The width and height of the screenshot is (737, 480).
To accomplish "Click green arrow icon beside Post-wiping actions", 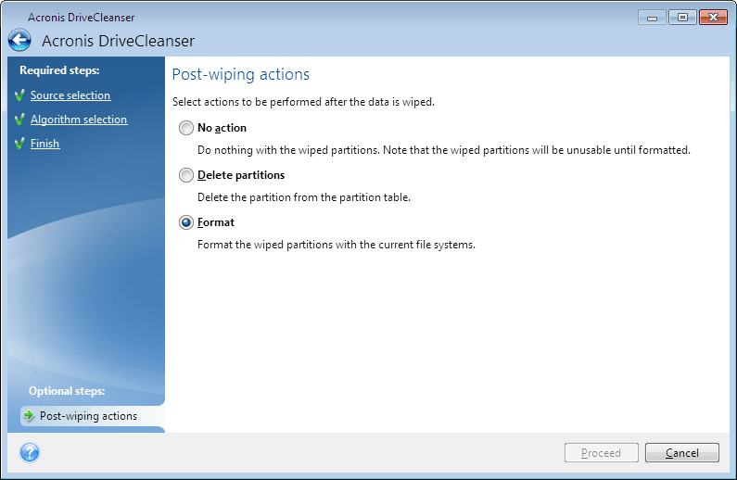I will [29, 416].
